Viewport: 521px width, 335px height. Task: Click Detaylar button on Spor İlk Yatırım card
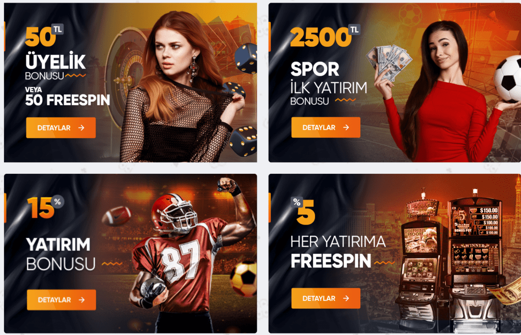(326, 127)
